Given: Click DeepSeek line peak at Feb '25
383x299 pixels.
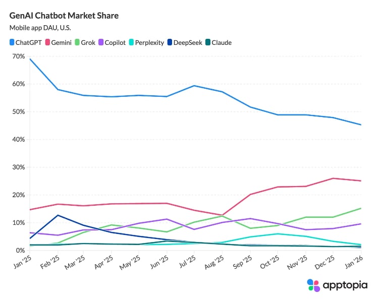Looking at the screenshot, I should click(x=58, y=215).
